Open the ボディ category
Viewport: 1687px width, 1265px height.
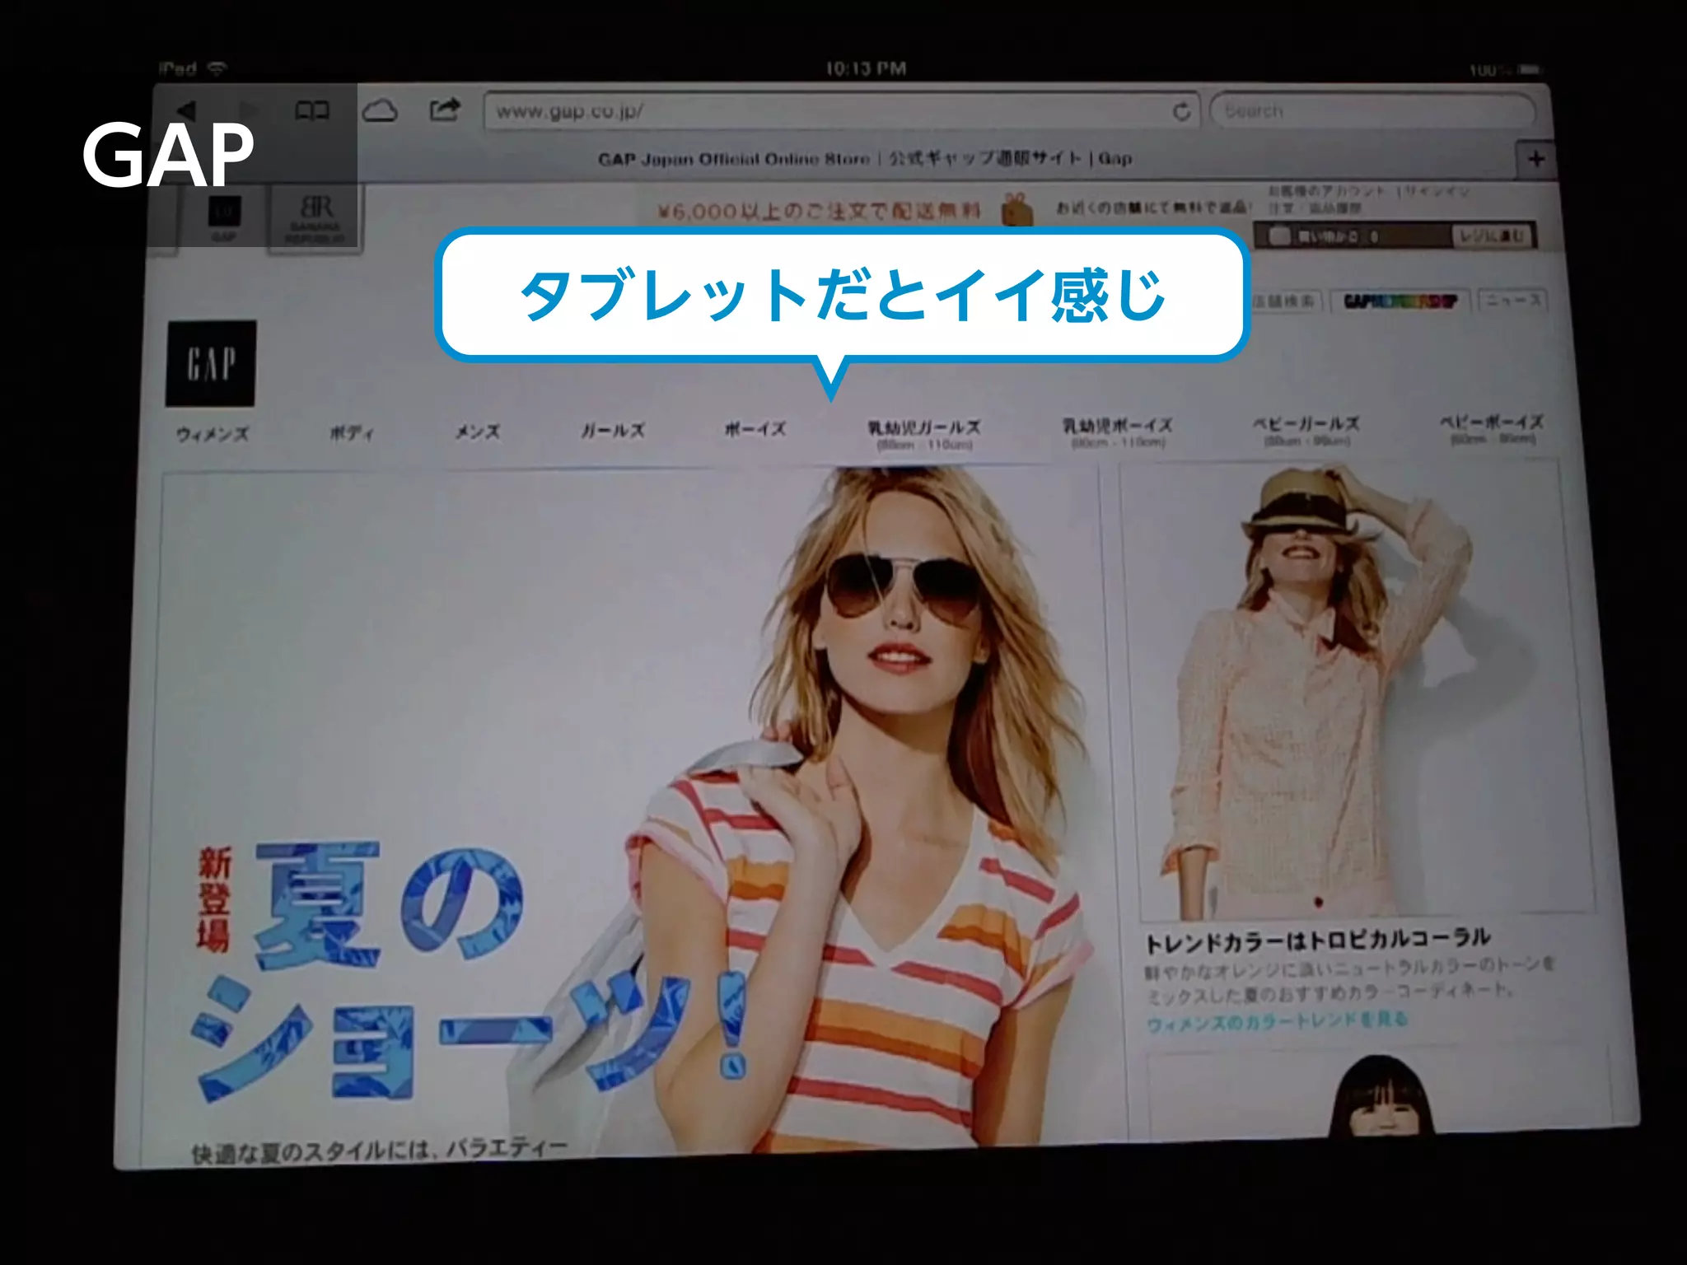352,432
